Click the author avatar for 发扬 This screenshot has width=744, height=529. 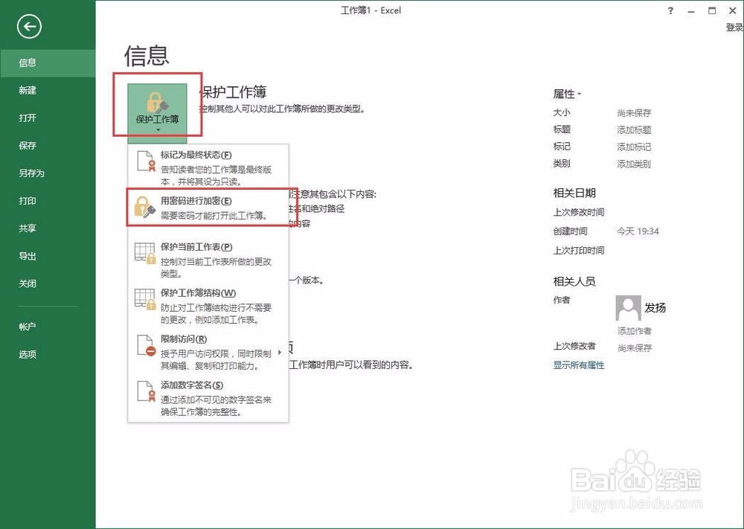(628, 308)
